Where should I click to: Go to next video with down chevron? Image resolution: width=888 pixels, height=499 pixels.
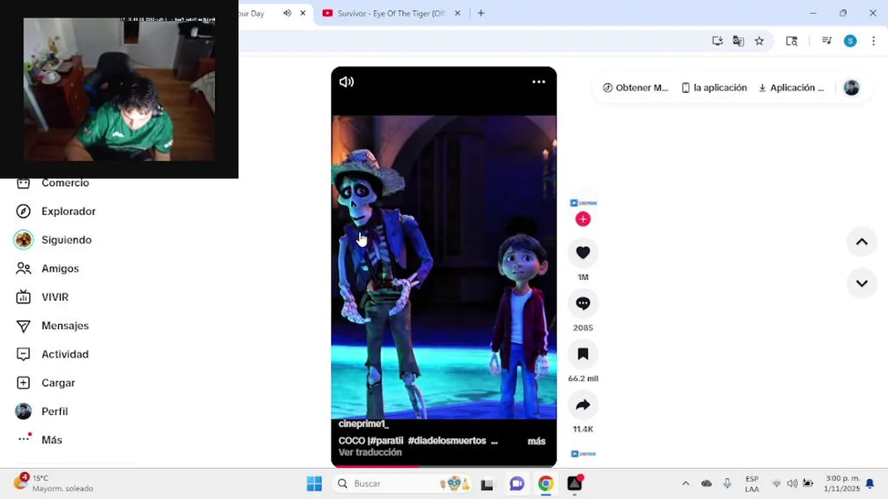click(862, 283)
